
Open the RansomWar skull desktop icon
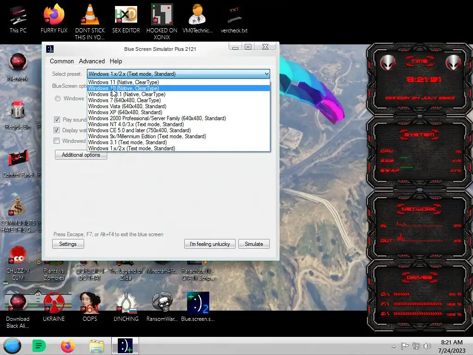pos(162,307)
